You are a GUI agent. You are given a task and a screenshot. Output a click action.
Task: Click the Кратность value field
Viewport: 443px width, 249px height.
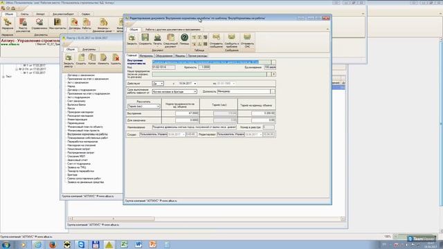204,68
